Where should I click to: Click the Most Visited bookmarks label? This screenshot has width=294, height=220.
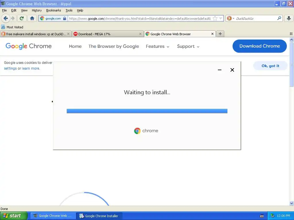point(15,27)
